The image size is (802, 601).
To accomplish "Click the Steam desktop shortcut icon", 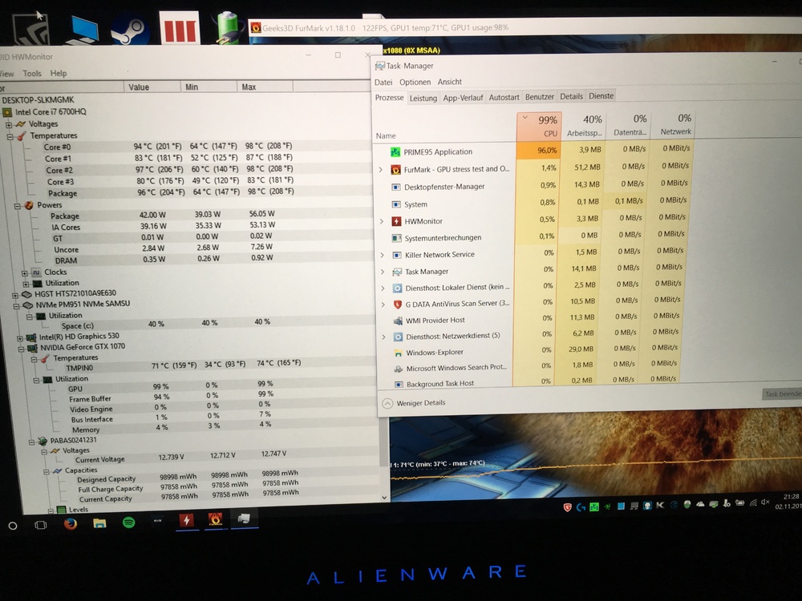I will [127, 30].
